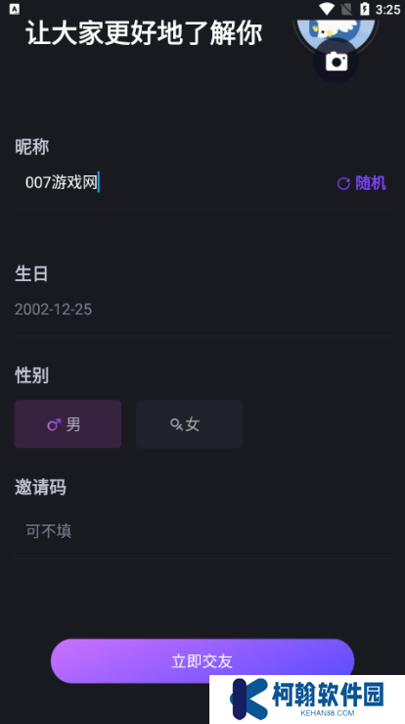The height and width of the screenshot is (724, 405).
Task: Click the 柯翰软件园 watermark logo
Action: (x=307, y=700)
